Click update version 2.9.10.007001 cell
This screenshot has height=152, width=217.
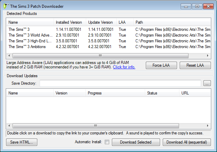[x=100, y=35]
